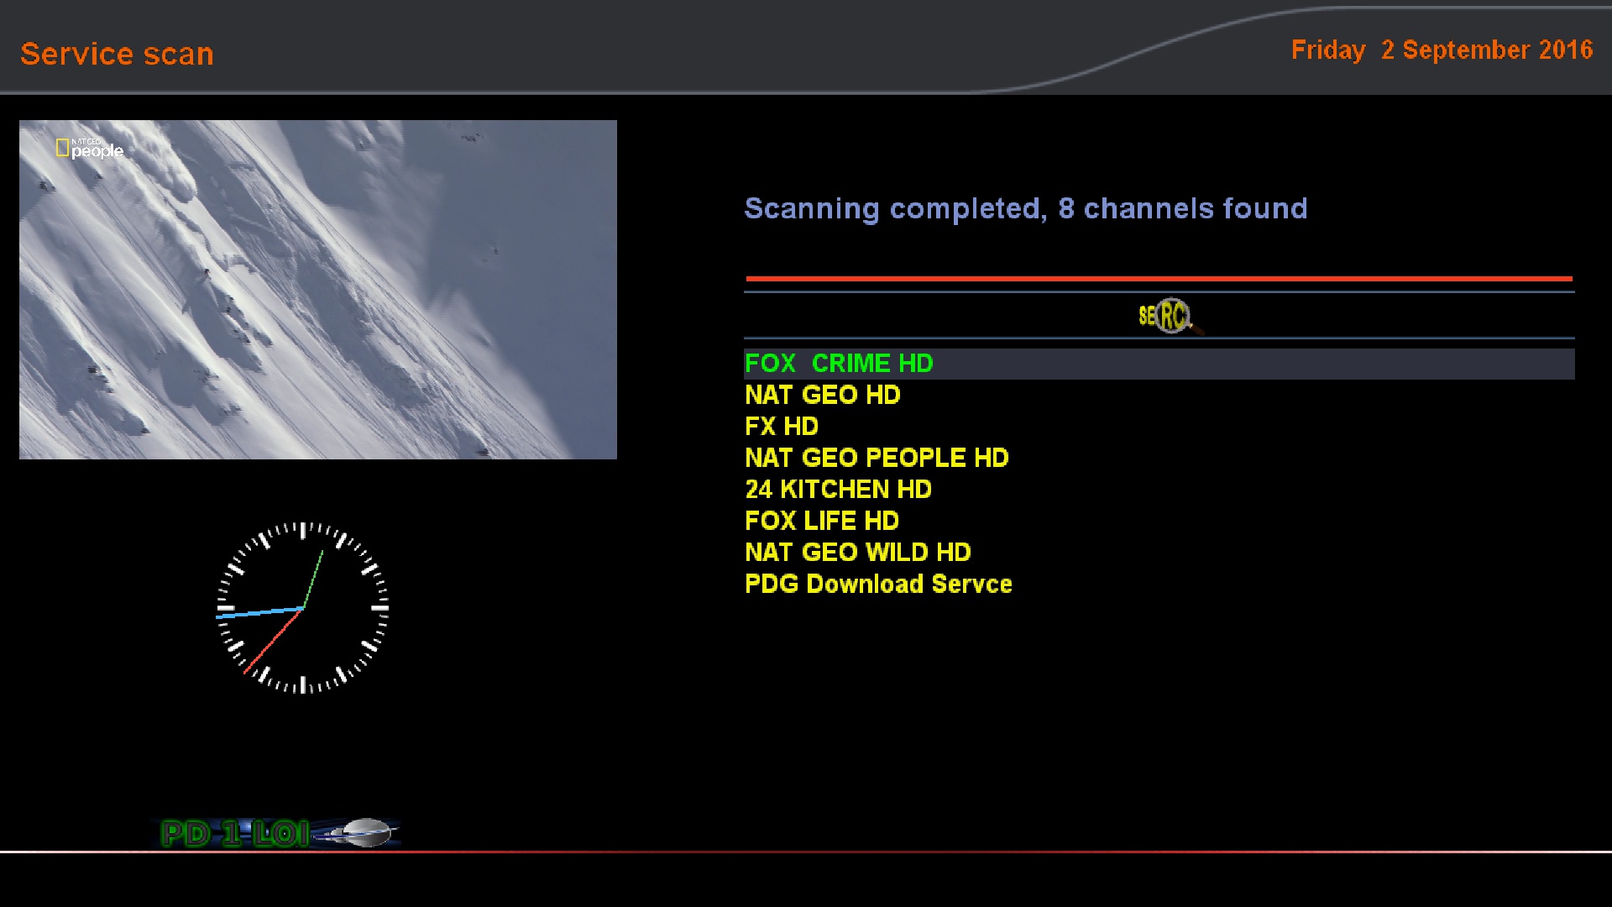Click the Friday 2 September 2016 date

pyautogui.click(x=1441, y=50)
